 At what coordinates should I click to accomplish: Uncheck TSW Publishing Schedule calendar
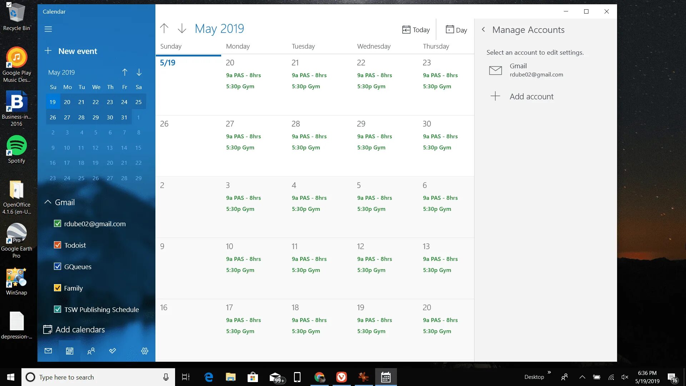point(58,309)
